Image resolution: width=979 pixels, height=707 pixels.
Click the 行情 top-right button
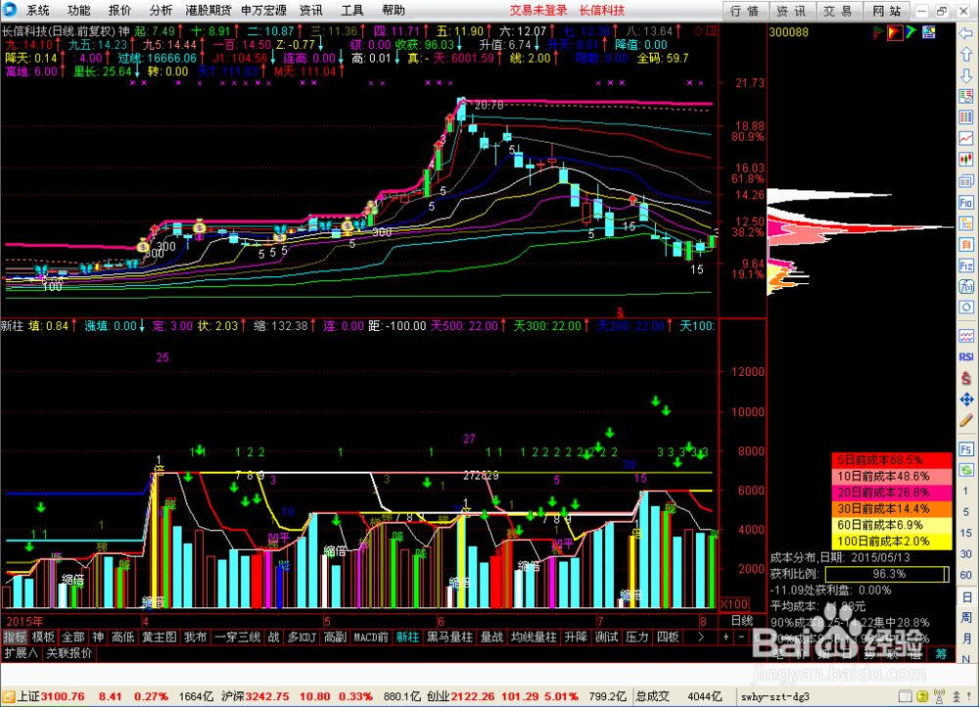744,11
